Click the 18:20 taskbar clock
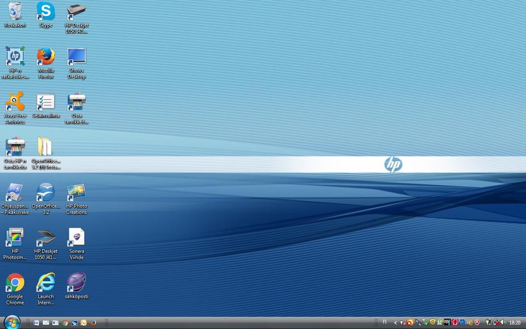Image resolution: width=526 pixels, height=329 pixels. click(514, 322)
